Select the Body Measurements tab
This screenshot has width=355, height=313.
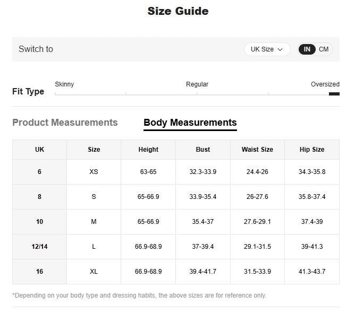click(x=190, y=123)
